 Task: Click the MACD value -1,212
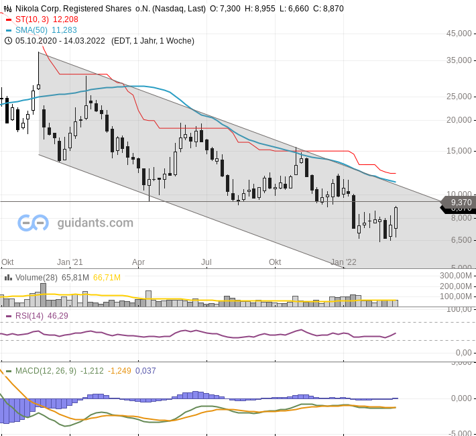92,371
